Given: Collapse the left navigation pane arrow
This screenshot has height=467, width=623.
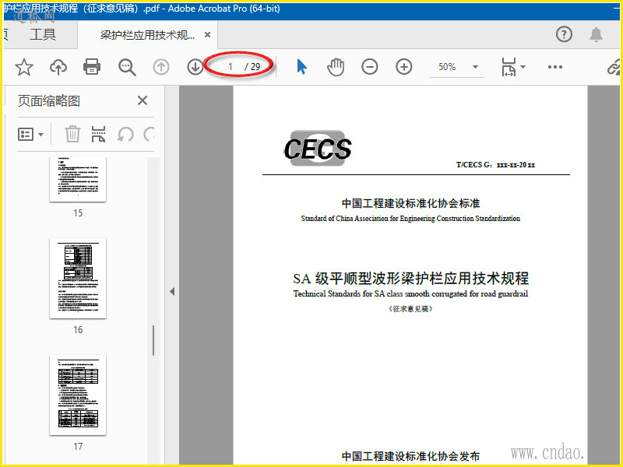Looking at the screenshot, I should tap(172, 291).
